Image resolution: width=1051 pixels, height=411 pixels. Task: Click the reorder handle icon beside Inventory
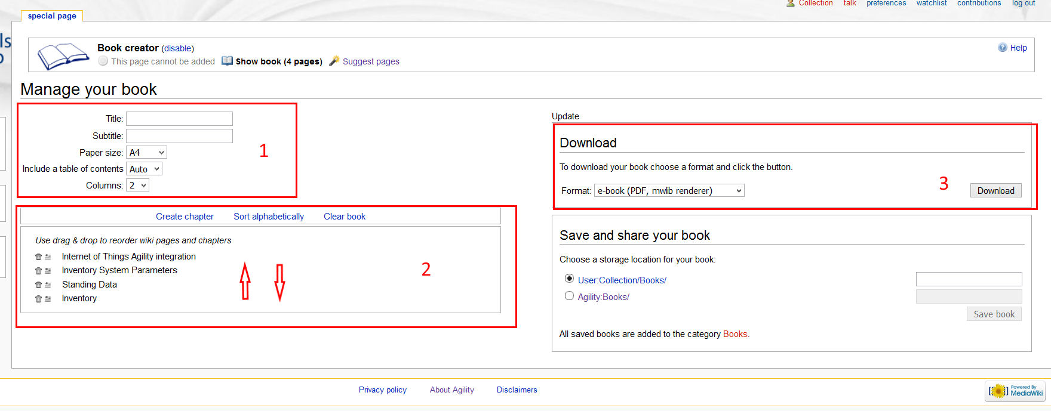[x=48, y=299]
